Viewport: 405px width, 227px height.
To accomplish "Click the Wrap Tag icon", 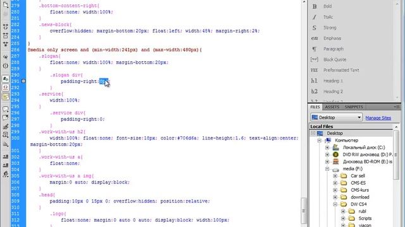I will pos(6,126).
